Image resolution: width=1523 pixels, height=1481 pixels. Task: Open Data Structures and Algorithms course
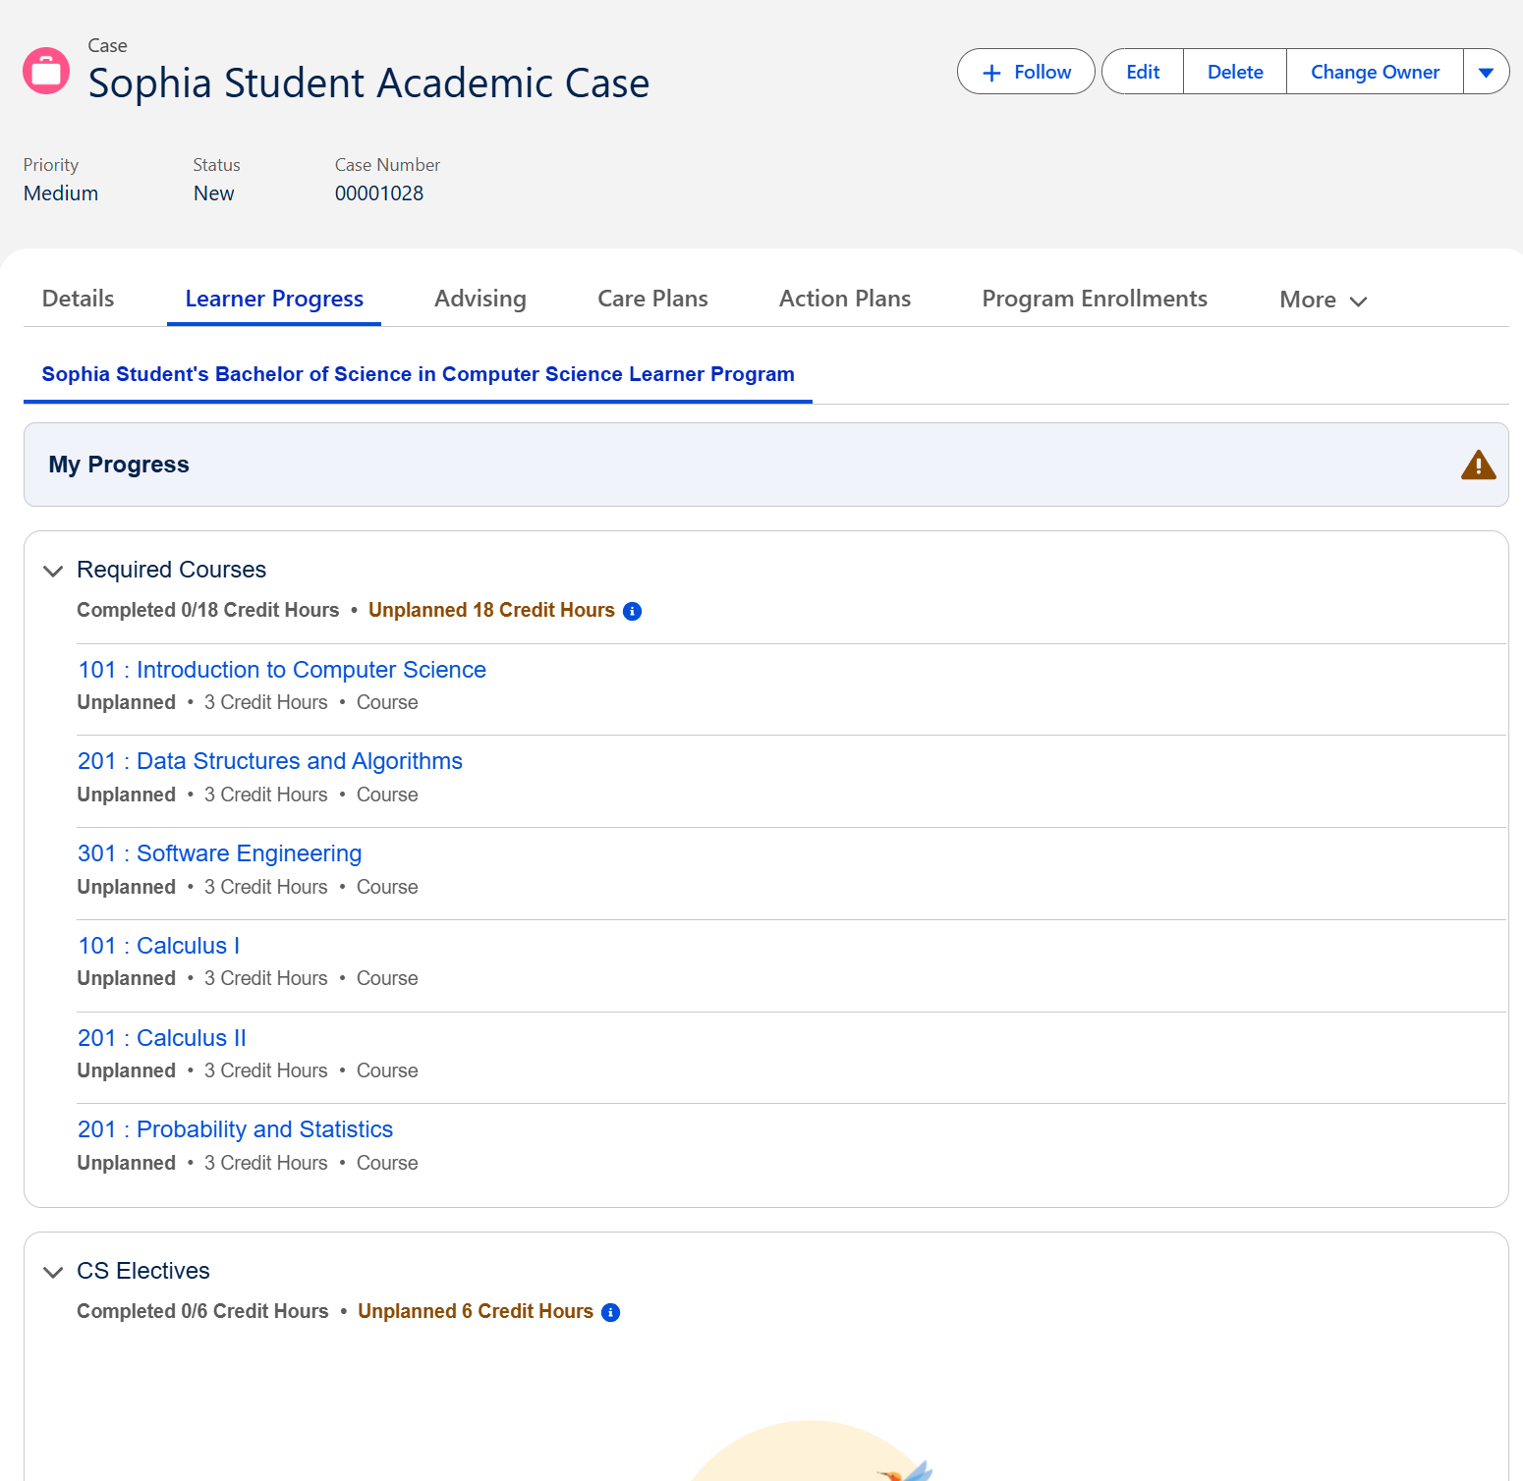(x=269, y=761)
